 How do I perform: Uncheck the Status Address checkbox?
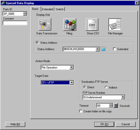[x=38, y=43]
